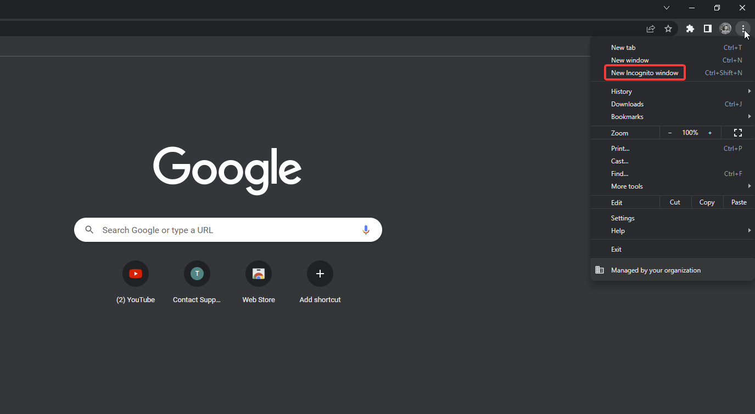Open a New Incognito window

pyautogui.click(x=673, y=73)
